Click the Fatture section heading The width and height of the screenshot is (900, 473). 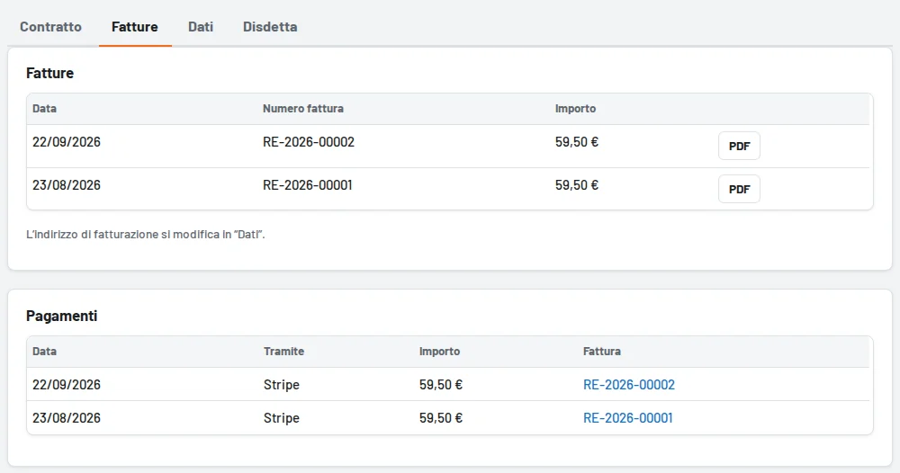coord(49,74)
